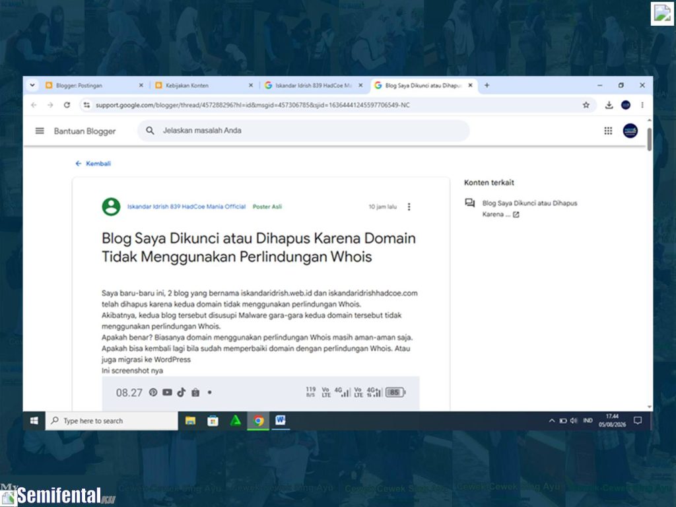Close the Blog Saya Dikunci tab

click(x=470, y=85)
